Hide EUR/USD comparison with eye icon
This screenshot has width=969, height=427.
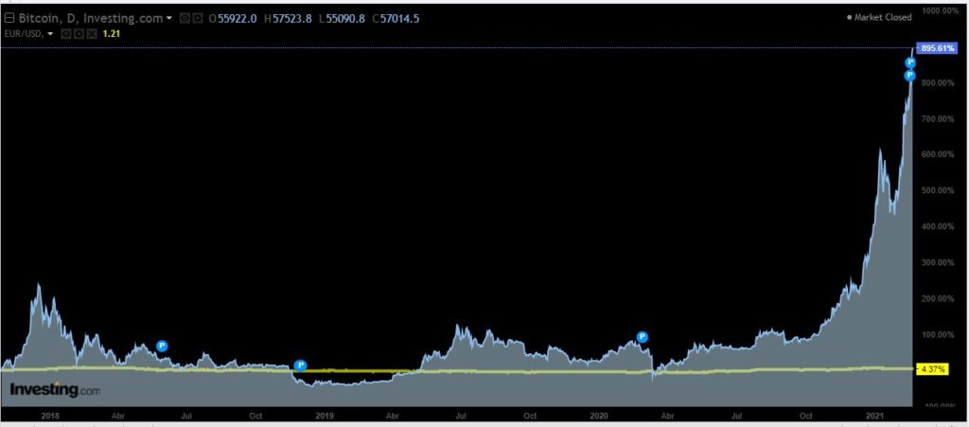tap(66, 34)
